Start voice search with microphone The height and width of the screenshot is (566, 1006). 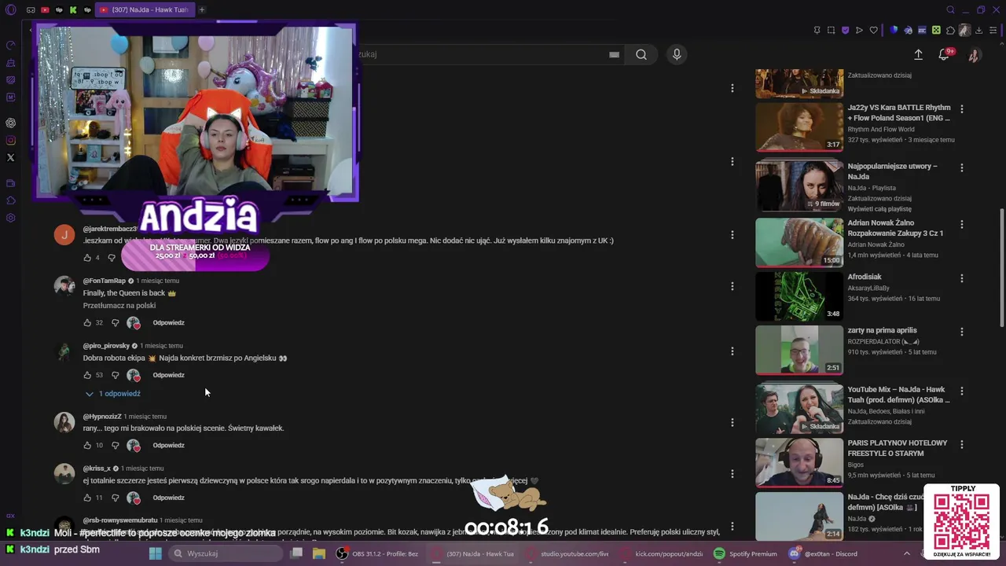(x=677, y=54)
